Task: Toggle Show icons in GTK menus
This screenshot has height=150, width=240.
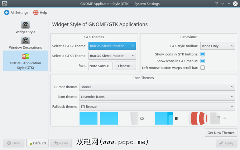Action: point(202,61)
